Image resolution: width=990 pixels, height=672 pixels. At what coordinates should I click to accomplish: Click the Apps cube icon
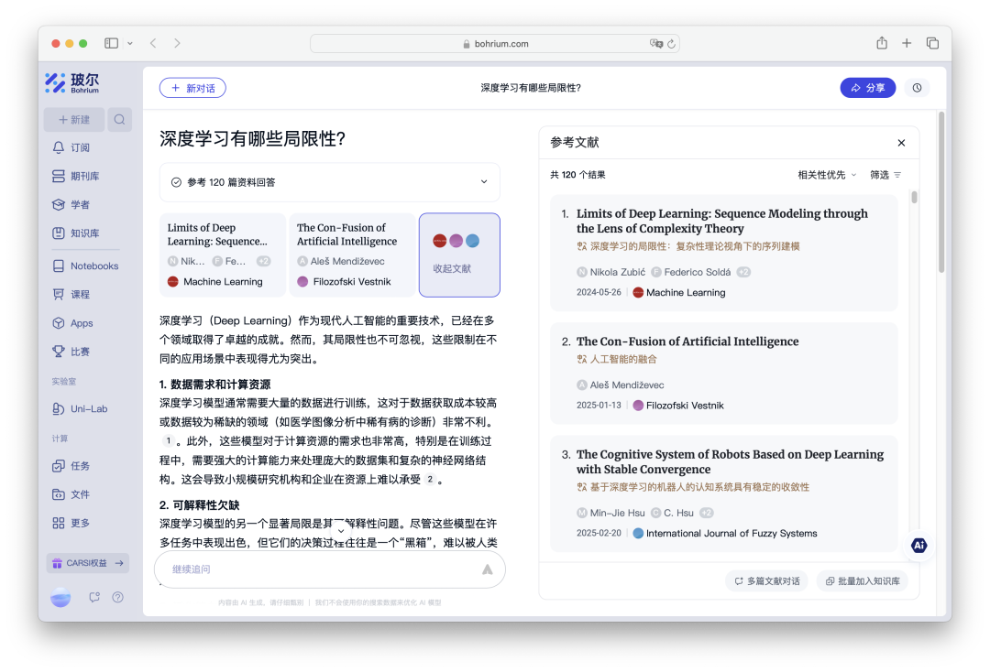[x=58, y=323]
